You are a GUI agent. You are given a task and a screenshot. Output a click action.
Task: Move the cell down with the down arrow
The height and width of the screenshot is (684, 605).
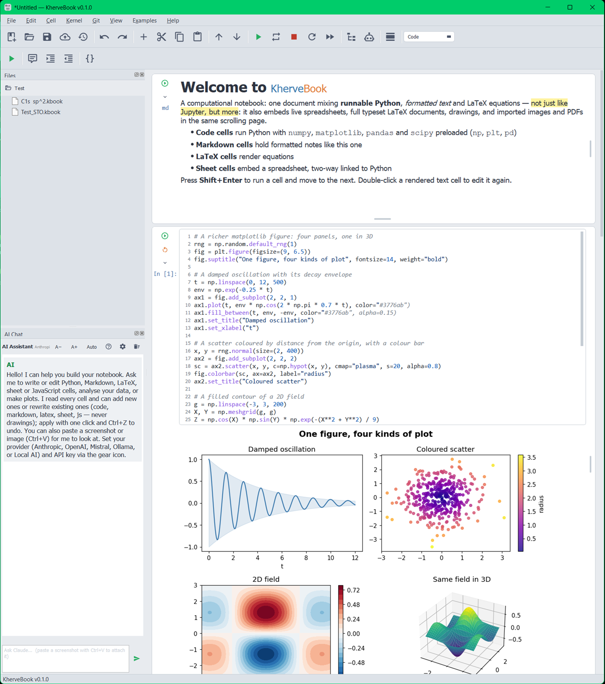click(237, 37)
